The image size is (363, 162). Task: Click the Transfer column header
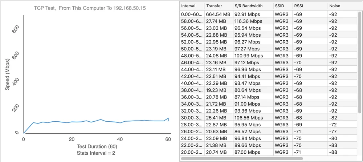218,6
